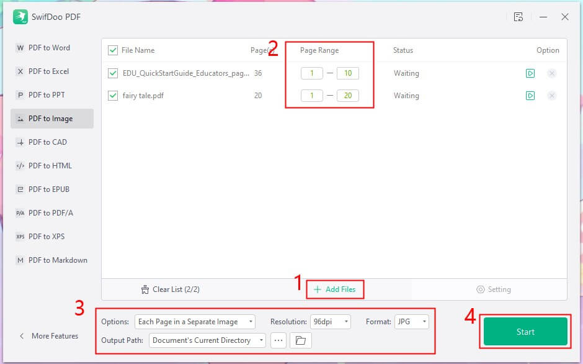Image resolution: width=583 pixels, height=364 pixels.
Task: Edit end page field showing 10
Action: 348,73
